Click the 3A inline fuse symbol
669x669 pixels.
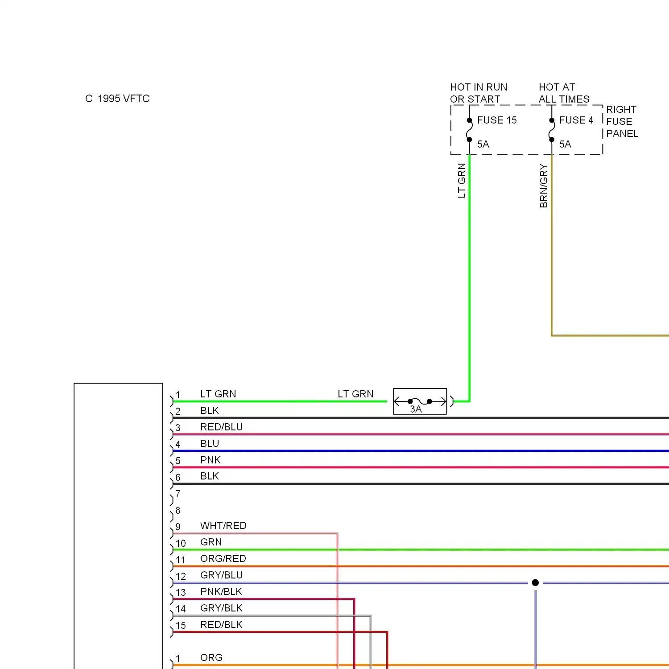tap(420, 401)
